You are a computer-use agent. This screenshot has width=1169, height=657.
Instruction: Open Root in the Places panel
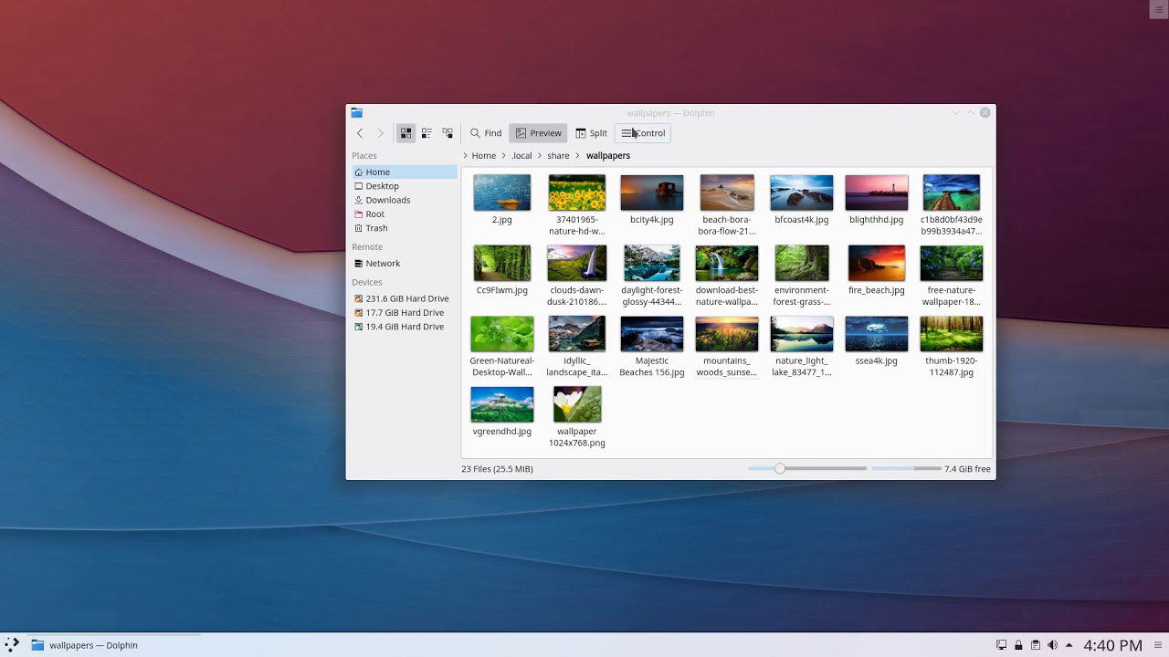[405, 214]
